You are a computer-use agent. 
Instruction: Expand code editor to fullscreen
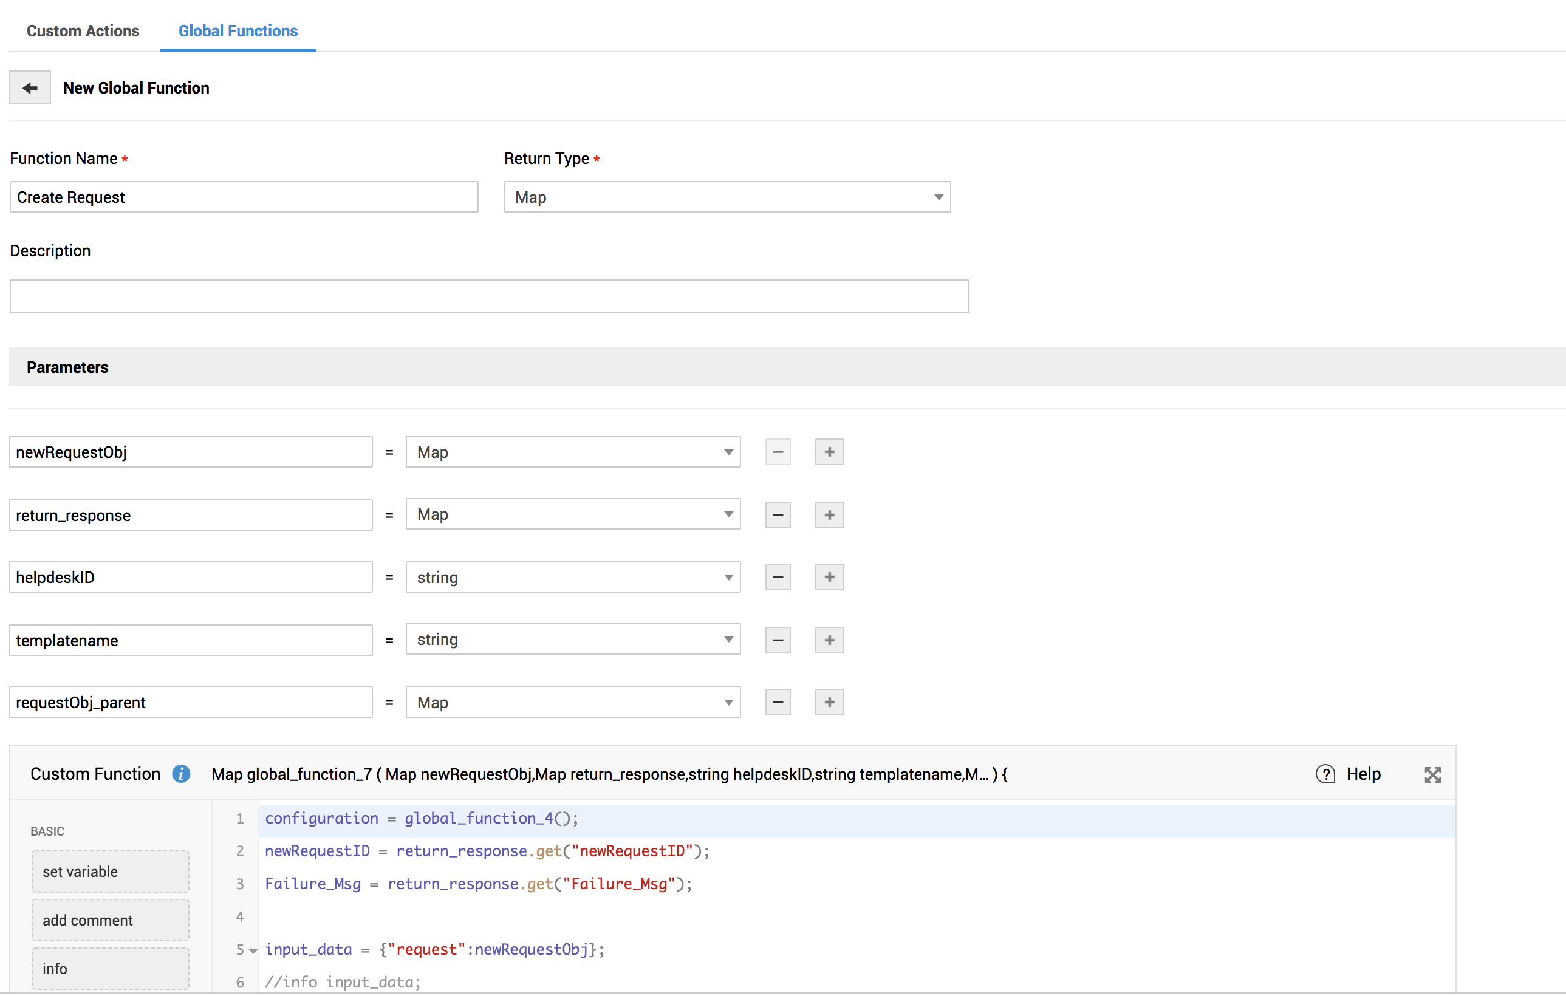[1432, 774]
